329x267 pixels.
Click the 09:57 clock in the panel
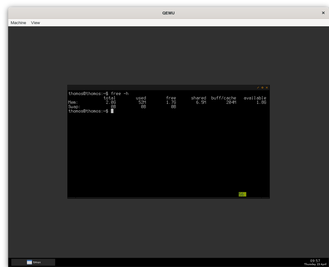pos(315,261)
